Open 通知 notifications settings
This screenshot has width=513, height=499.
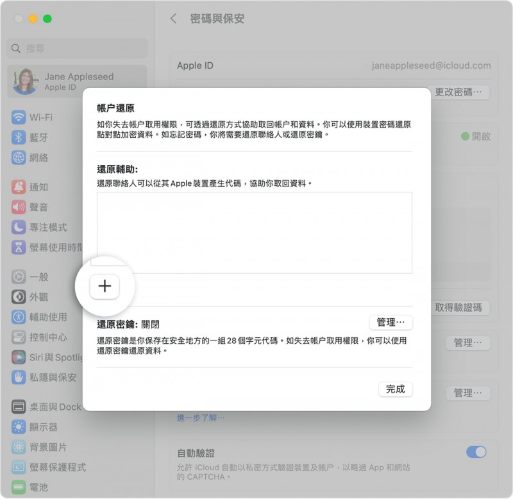38,187
